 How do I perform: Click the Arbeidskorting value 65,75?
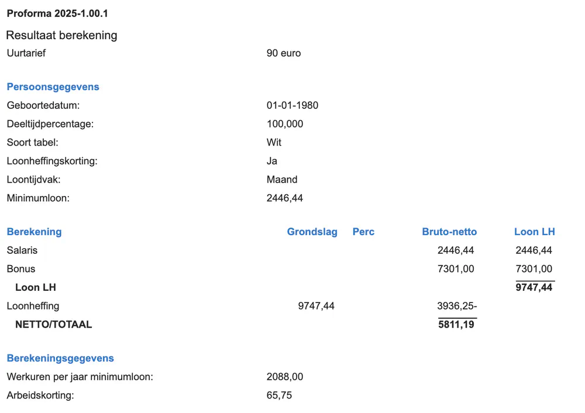(x=279, y=395)
